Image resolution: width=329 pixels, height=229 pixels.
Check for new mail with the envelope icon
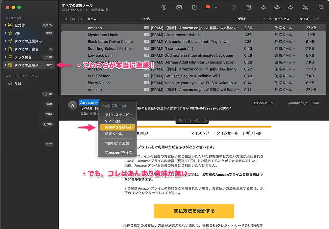(179, 7)
